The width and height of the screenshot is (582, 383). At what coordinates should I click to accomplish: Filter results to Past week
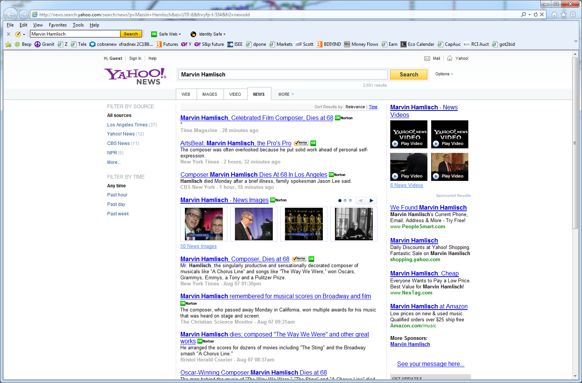118,214
